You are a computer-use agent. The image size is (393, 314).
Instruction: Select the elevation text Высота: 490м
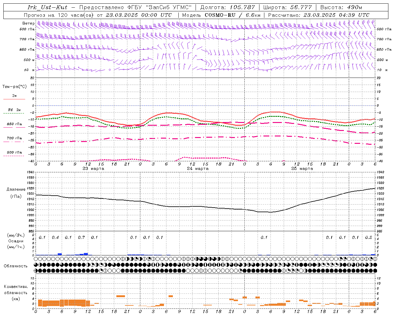click(341, 7)
